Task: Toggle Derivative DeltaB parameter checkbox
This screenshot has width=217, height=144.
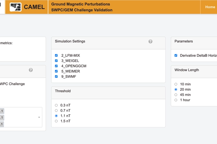Action: coord(176,55)
